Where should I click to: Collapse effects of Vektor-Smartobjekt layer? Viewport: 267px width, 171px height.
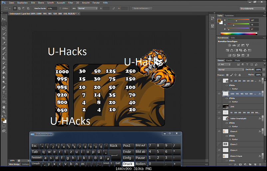(263, 118)
